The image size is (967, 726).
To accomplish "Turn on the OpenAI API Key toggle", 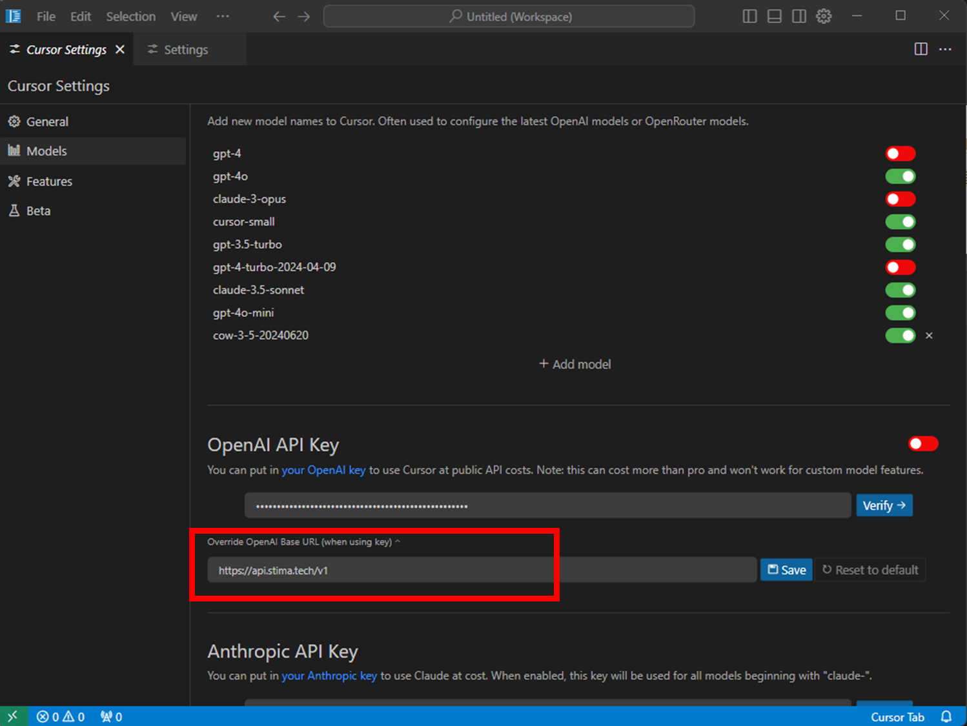I will (x=922, y=444).
